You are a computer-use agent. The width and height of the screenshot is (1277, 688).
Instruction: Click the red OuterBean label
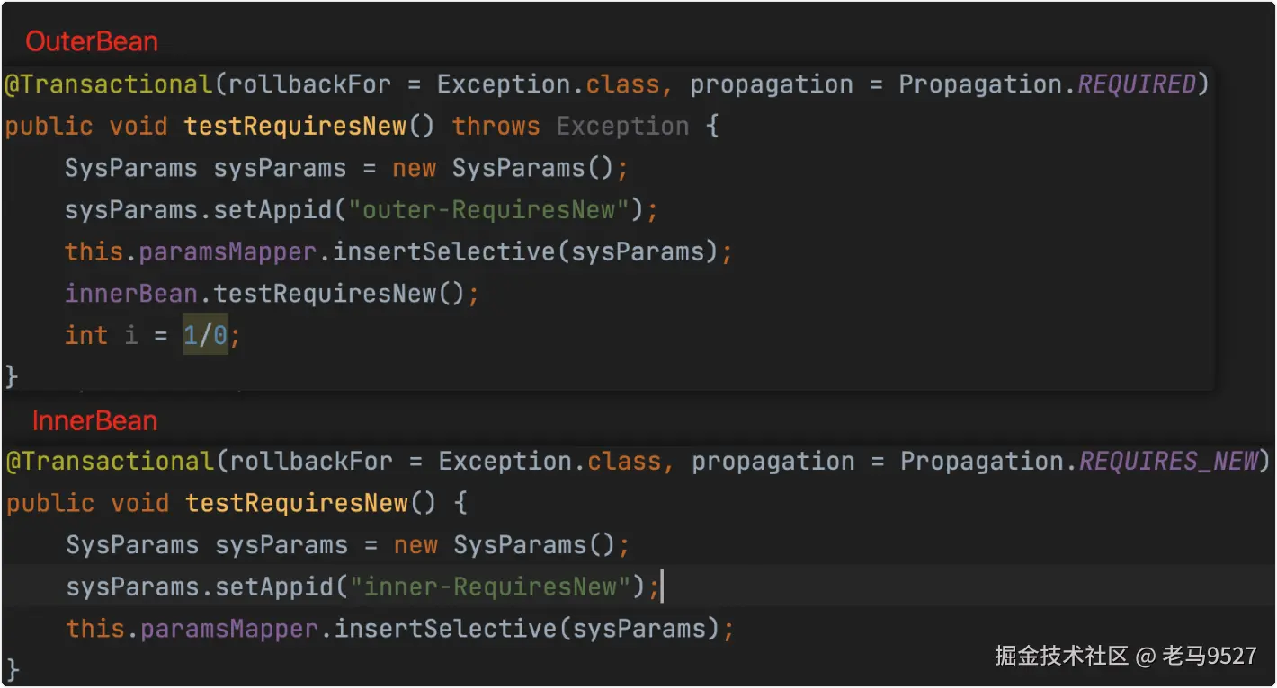(x=92, y=41)
